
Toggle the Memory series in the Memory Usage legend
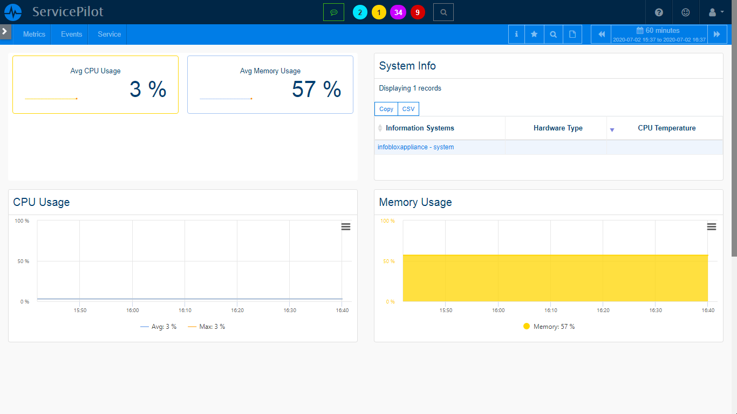(548, 327)
